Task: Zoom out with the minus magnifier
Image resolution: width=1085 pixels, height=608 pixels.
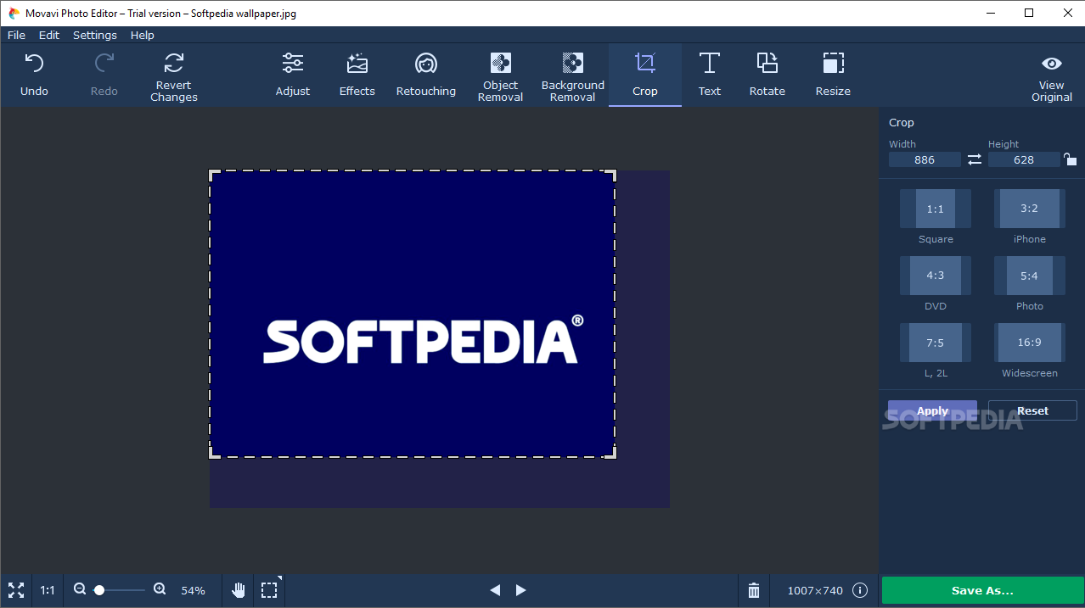Action: coord(80,589)
